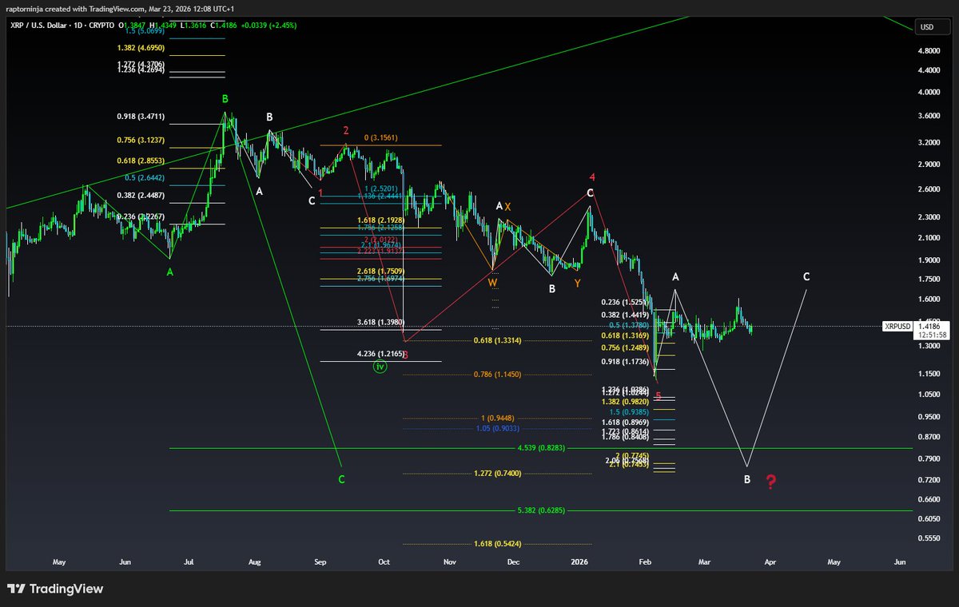Click the Apr label on the time axis
This screenshot has width=959, height=607.
(x=770, y=562)
